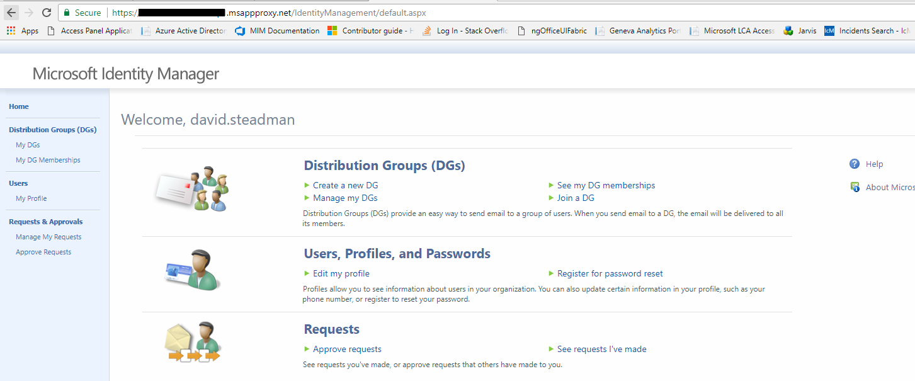Open Log In - Stack Overflow bookmark
The image size is (915, 381).
tap(465, 30)
